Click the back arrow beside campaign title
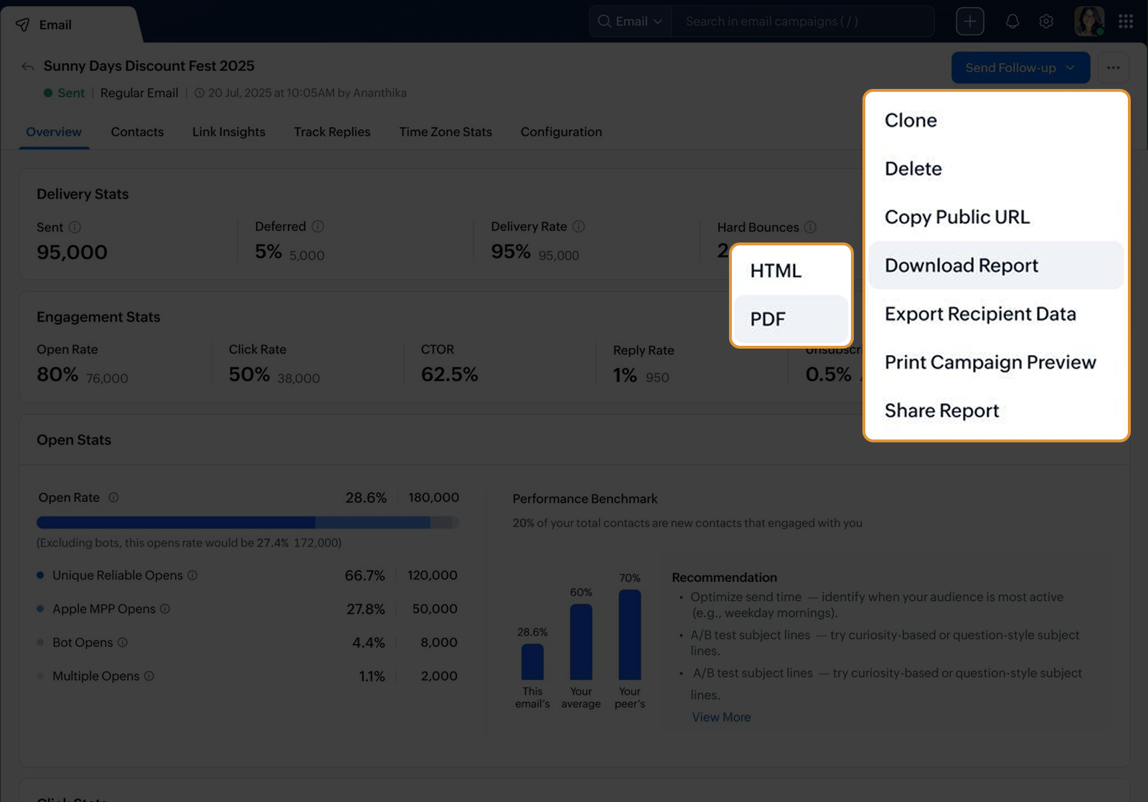This screenshot has height=802, width=1148. tap(27, 67)
